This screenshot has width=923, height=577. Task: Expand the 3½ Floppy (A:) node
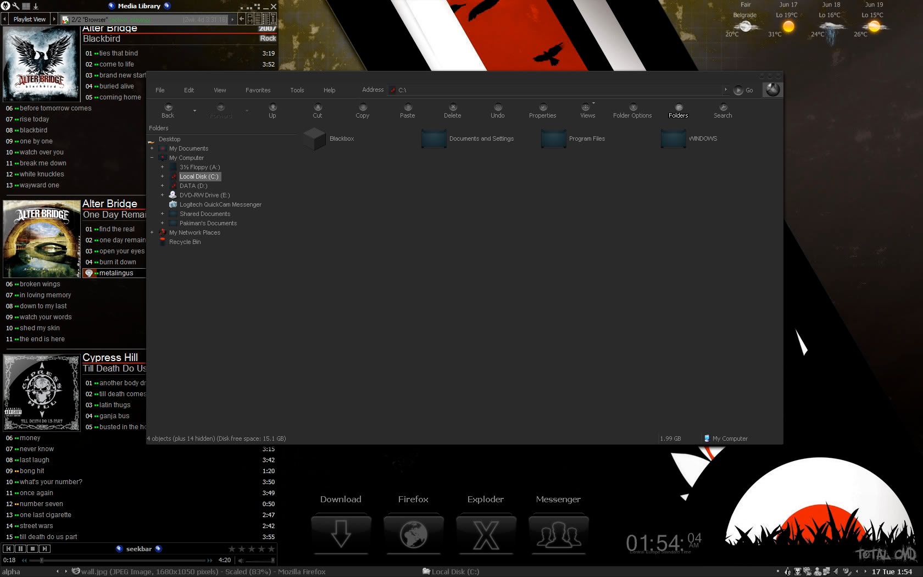point(162,167)
